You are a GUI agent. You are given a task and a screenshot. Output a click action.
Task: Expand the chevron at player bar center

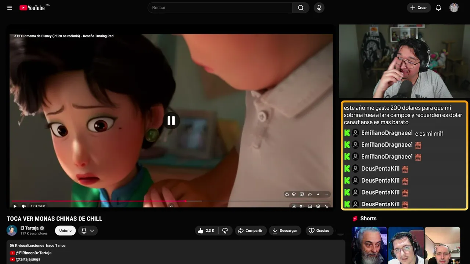pos(171,206)
